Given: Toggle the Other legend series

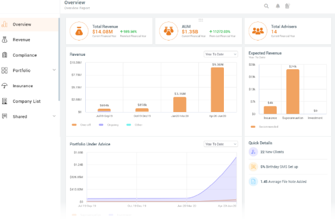Looking at the screenshot, I should (134, 125).
